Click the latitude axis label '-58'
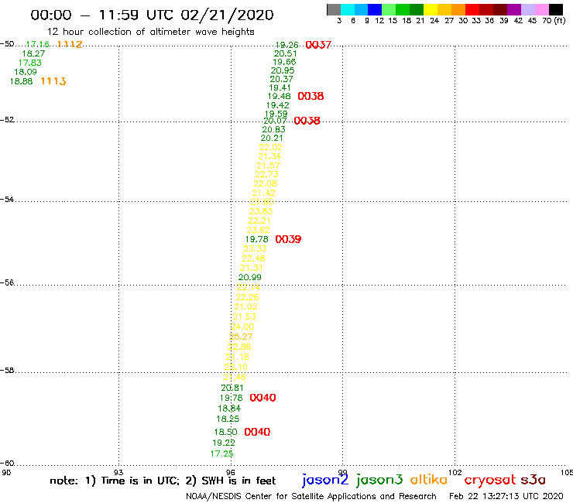 click(7, 371)
